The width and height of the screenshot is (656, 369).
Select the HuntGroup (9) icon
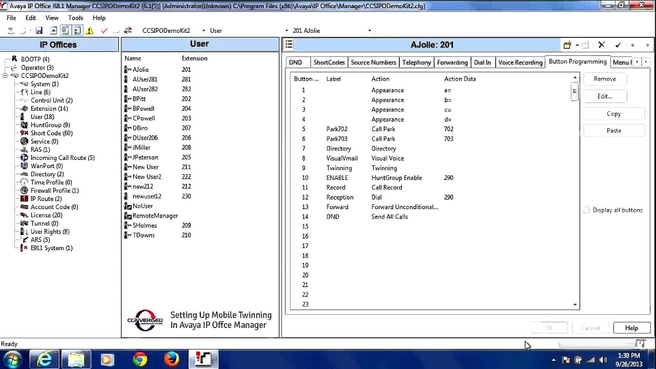click(x=24, y=125)
